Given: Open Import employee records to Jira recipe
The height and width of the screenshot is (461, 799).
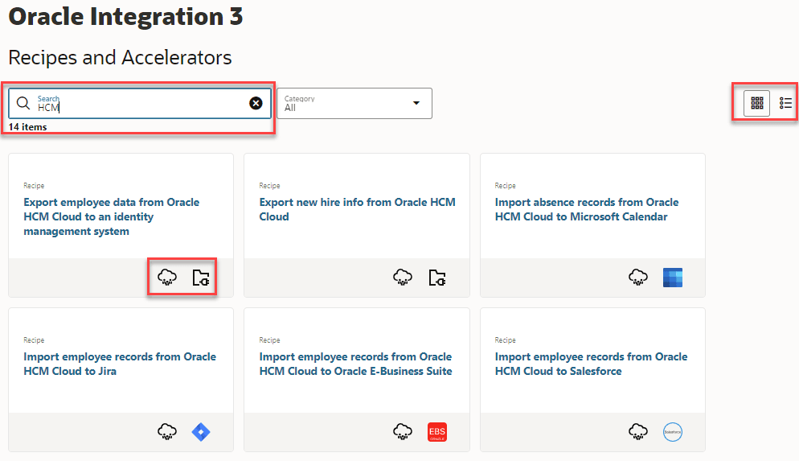Looking at the screenshot, I should click(x=120, y=364).
